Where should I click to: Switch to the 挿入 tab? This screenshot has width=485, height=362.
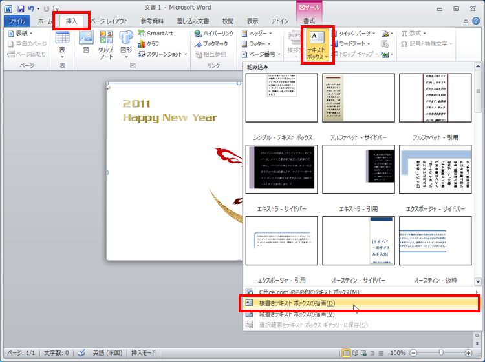point(71,21)
